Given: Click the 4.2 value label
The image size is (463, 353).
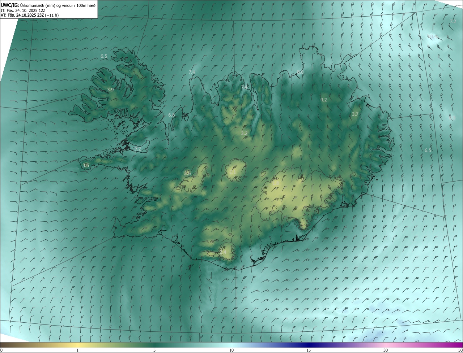Looking at the screenshot, I should [324, 100].
